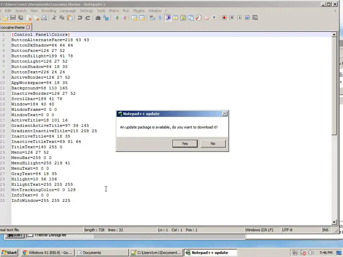
Task: Open the Settings menu
Action: (86, 11)
